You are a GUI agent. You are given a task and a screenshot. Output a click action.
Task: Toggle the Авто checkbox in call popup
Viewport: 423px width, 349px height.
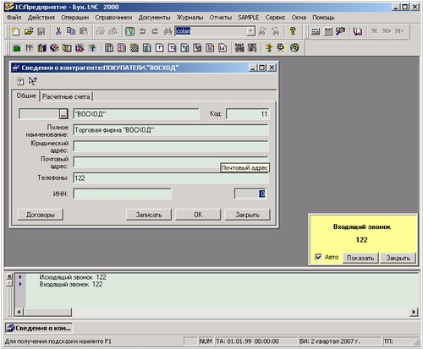click(x=318, y=257)
